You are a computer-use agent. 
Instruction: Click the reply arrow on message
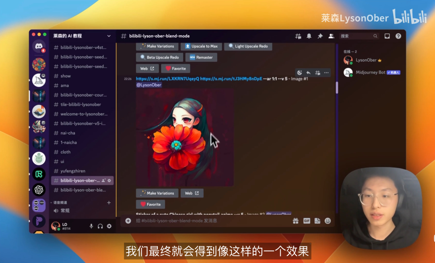(308, 73)
